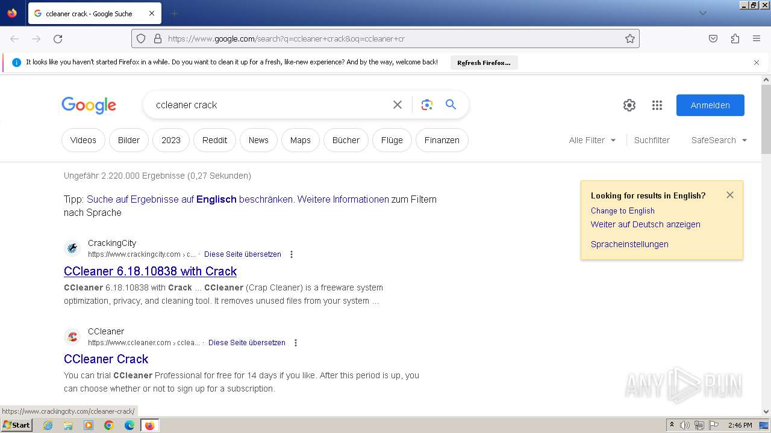Open Google quick settings gear
This screenshot has height=433, width=771.
(x=629, y=105)
